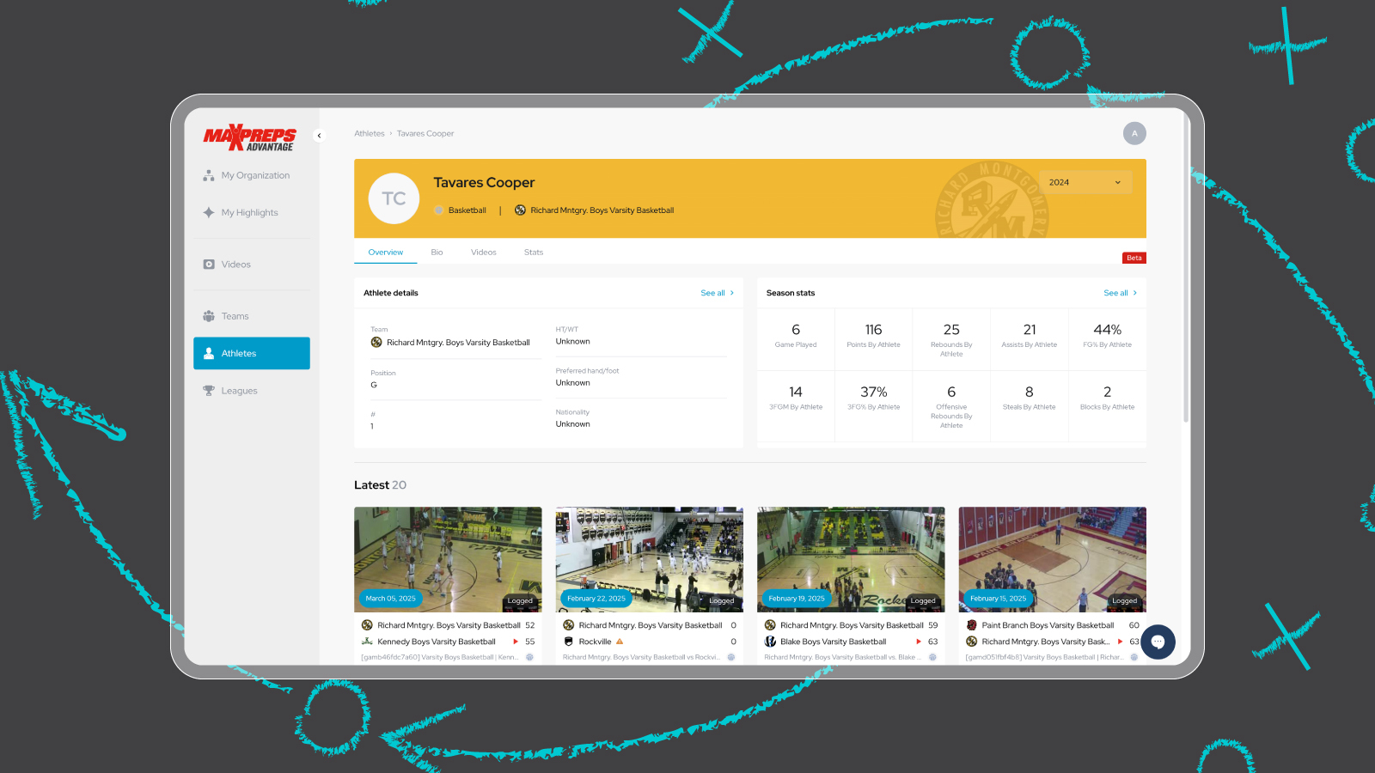Click the MaxPreps Advantage logo
1375x773 pixels.
coord(249,137)
